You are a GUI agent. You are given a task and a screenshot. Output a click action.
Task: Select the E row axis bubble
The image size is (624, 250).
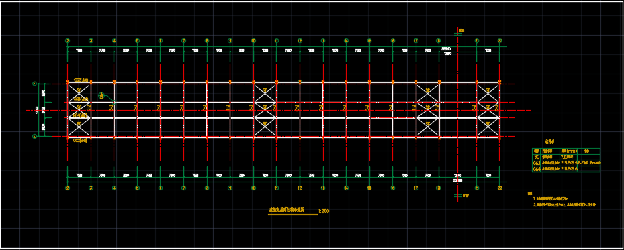click(34, 137)
